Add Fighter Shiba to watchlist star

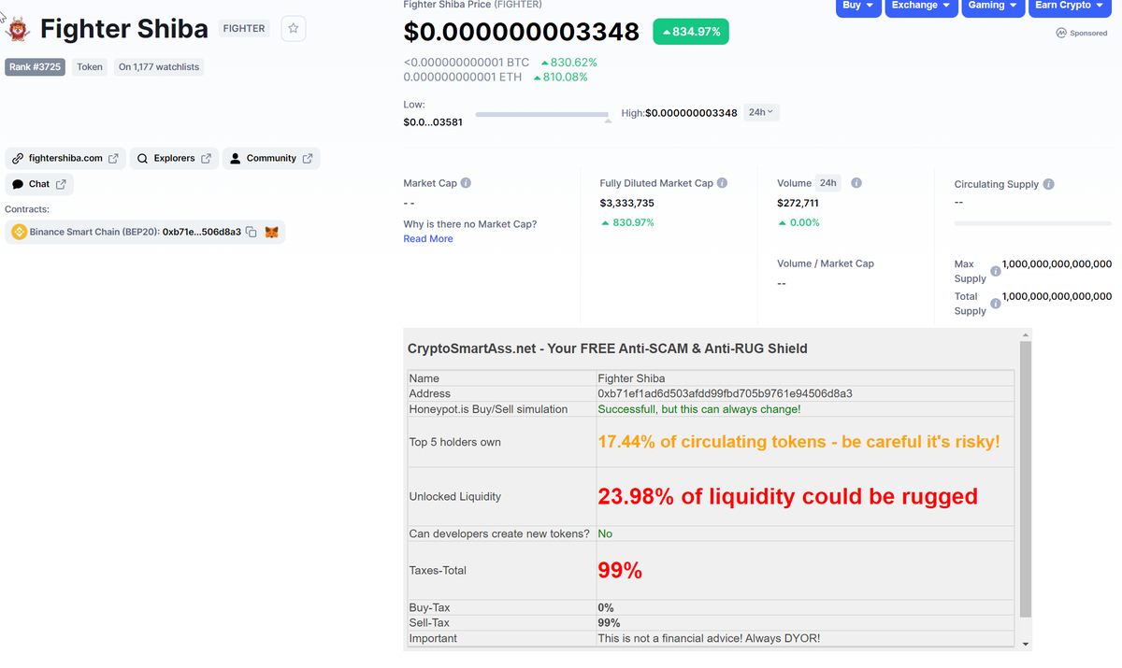click(294, 28)
